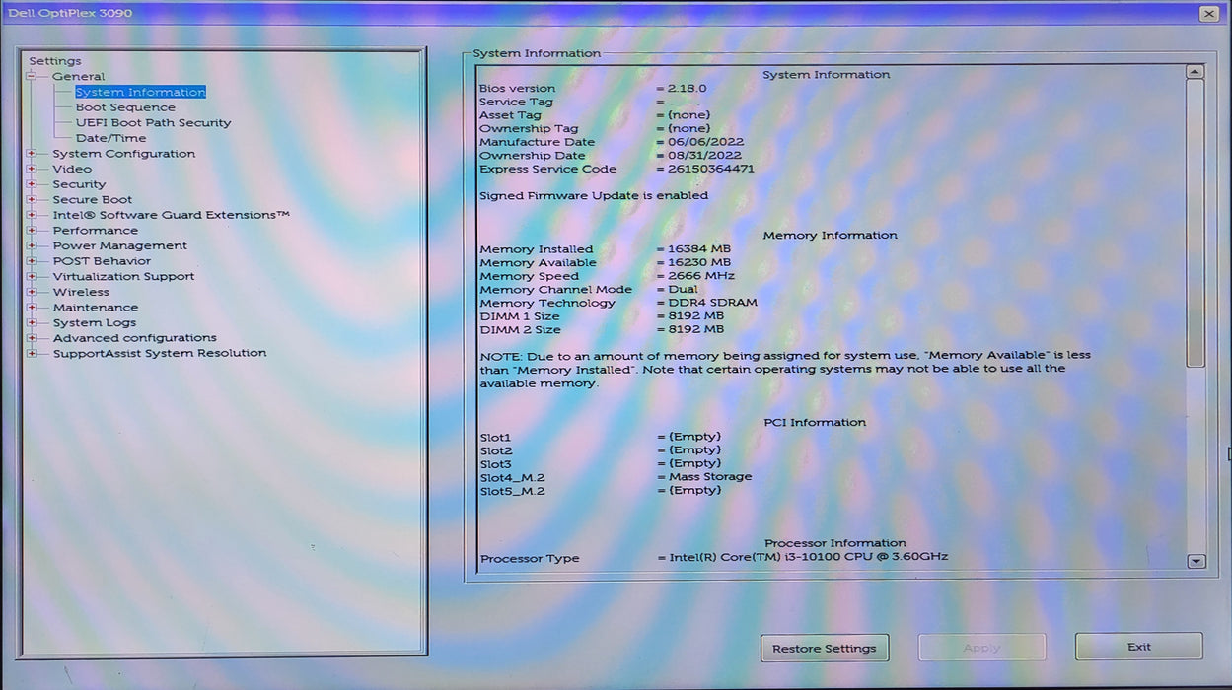
Task: Select the General category label
Action: (78, 77)
